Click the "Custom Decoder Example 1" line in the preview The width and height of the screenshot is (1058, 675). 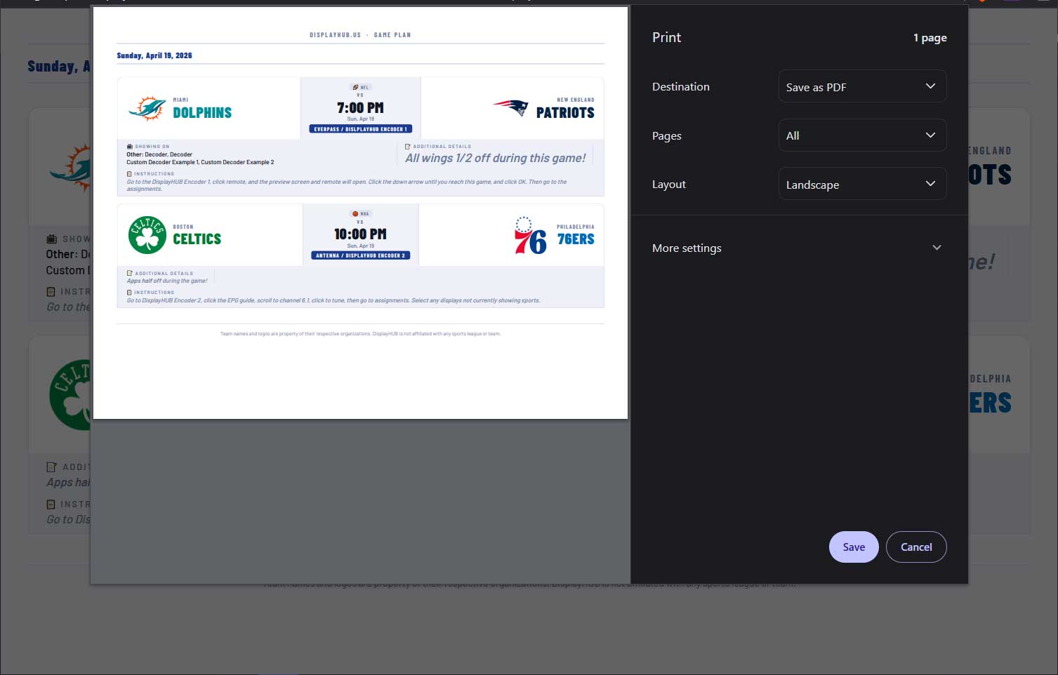pyautogui.click(x=200, y=162)
